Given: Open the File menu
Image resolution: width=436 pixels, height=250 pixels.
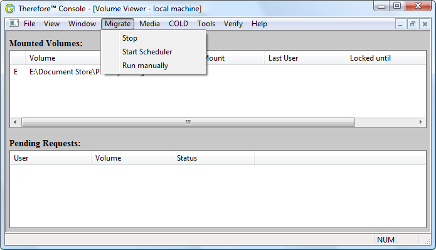Looking at the screenshot, I should click(x=29, y=24).
